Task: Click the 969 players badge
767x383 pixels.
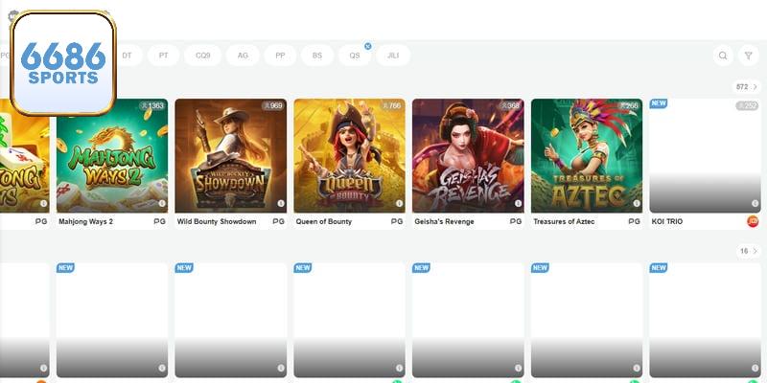Action: (x=273, y=106)
